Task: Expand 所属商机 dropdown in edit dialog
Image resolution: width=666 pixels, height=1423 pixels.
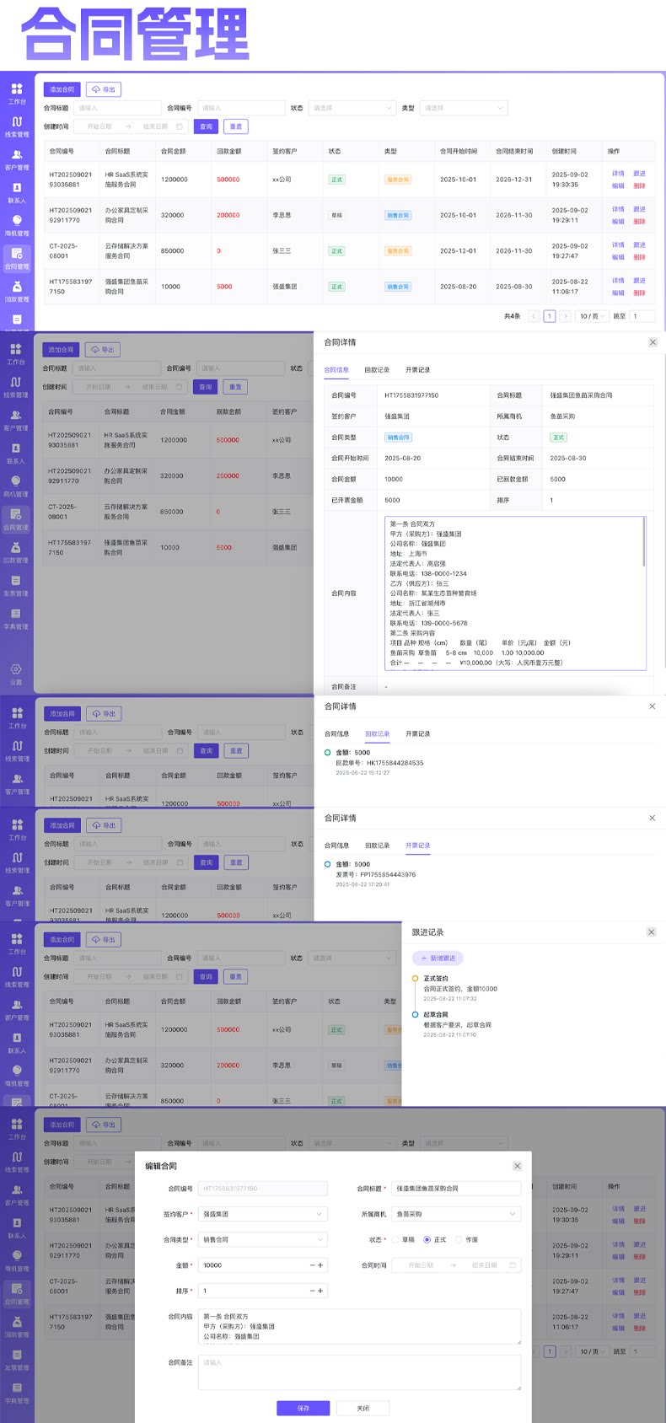Action: click(456, 1214)
